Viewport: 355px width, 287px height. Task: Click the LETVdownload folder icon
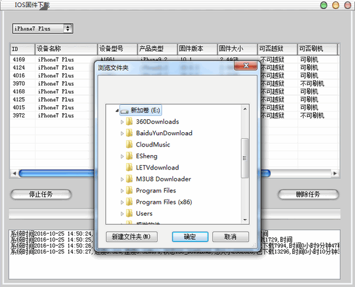129,168
